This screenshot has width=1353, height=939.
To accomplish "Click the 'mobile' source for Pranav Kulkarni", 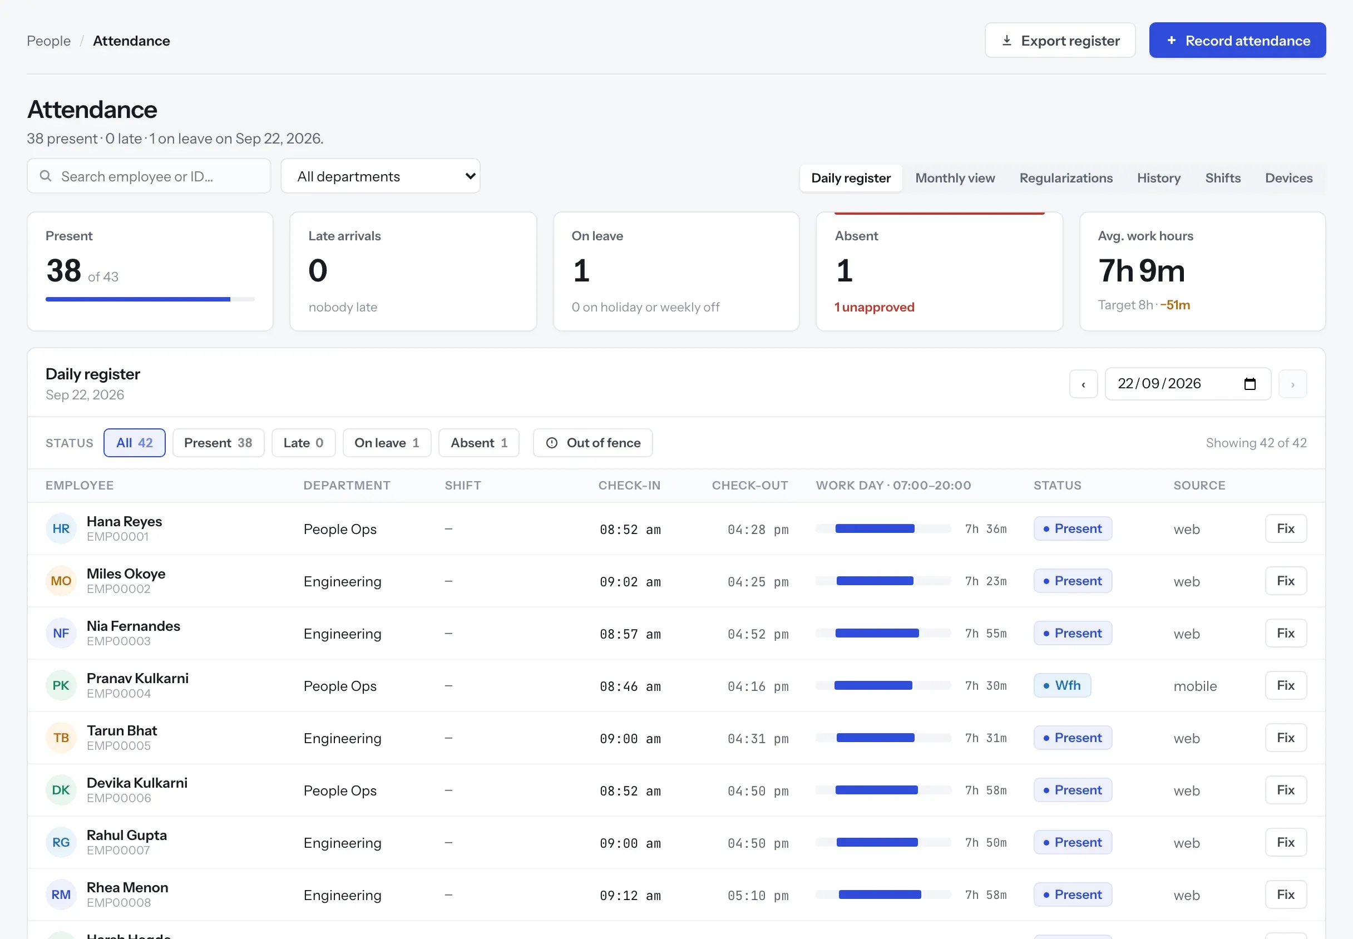I will pos(1195,686).
